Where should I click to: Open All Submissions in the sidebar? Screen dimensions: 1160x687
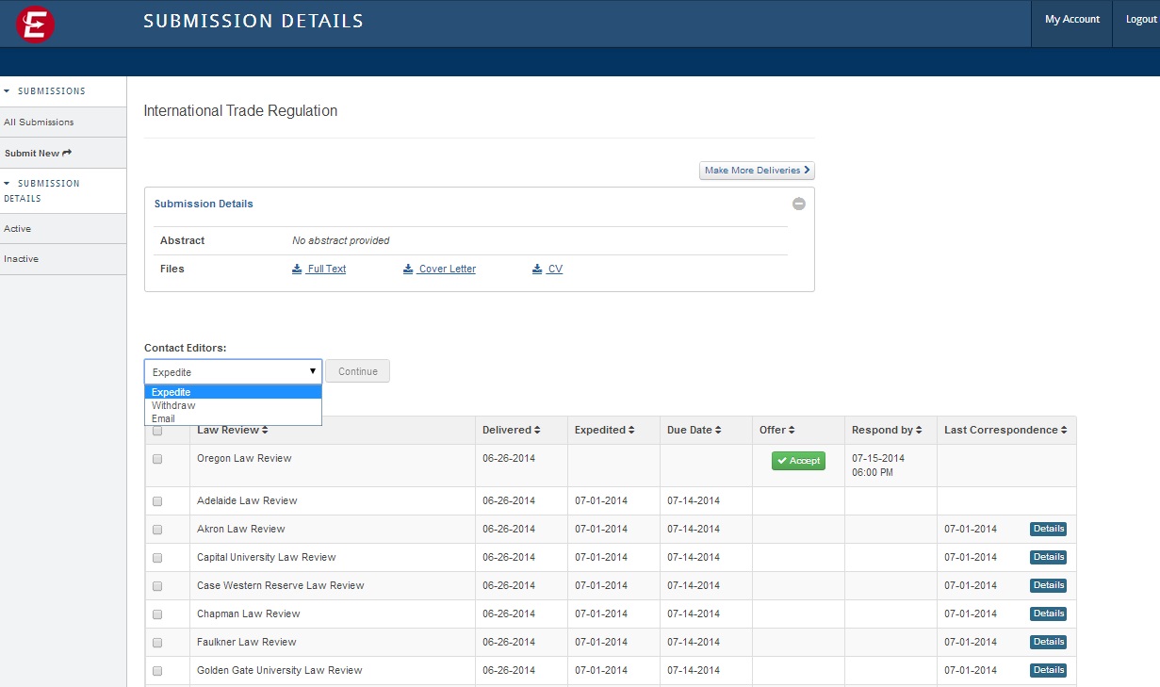pyautogui.click(x=39, y=123)
